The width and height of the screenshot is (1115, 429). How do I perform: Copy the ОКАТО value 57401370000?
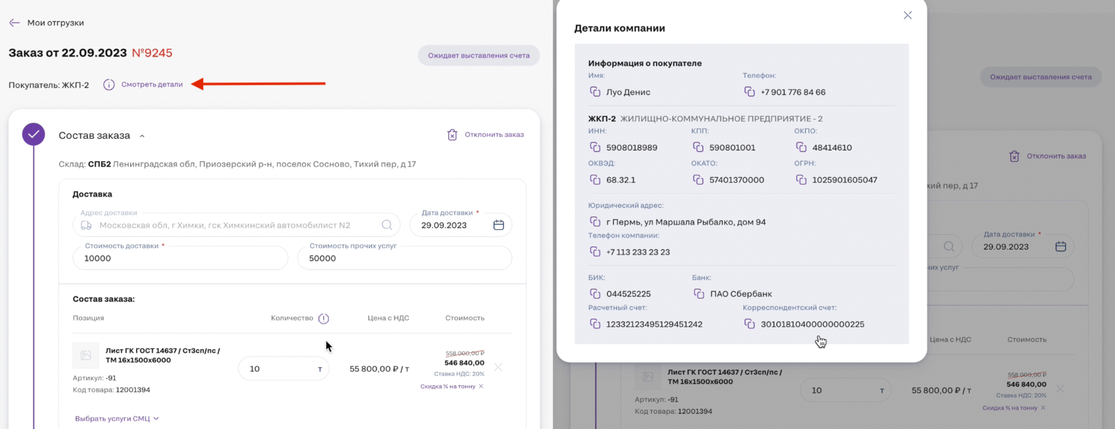tap(698, 180)
